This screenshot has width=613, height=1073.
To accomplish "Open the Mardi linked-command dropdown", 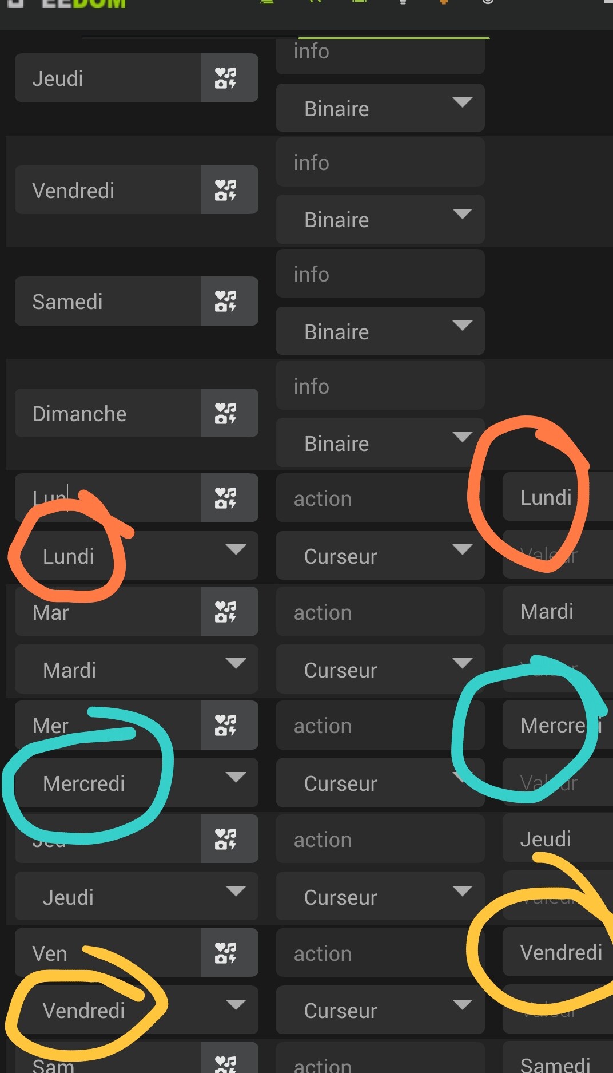I will [x=137, y=670].
